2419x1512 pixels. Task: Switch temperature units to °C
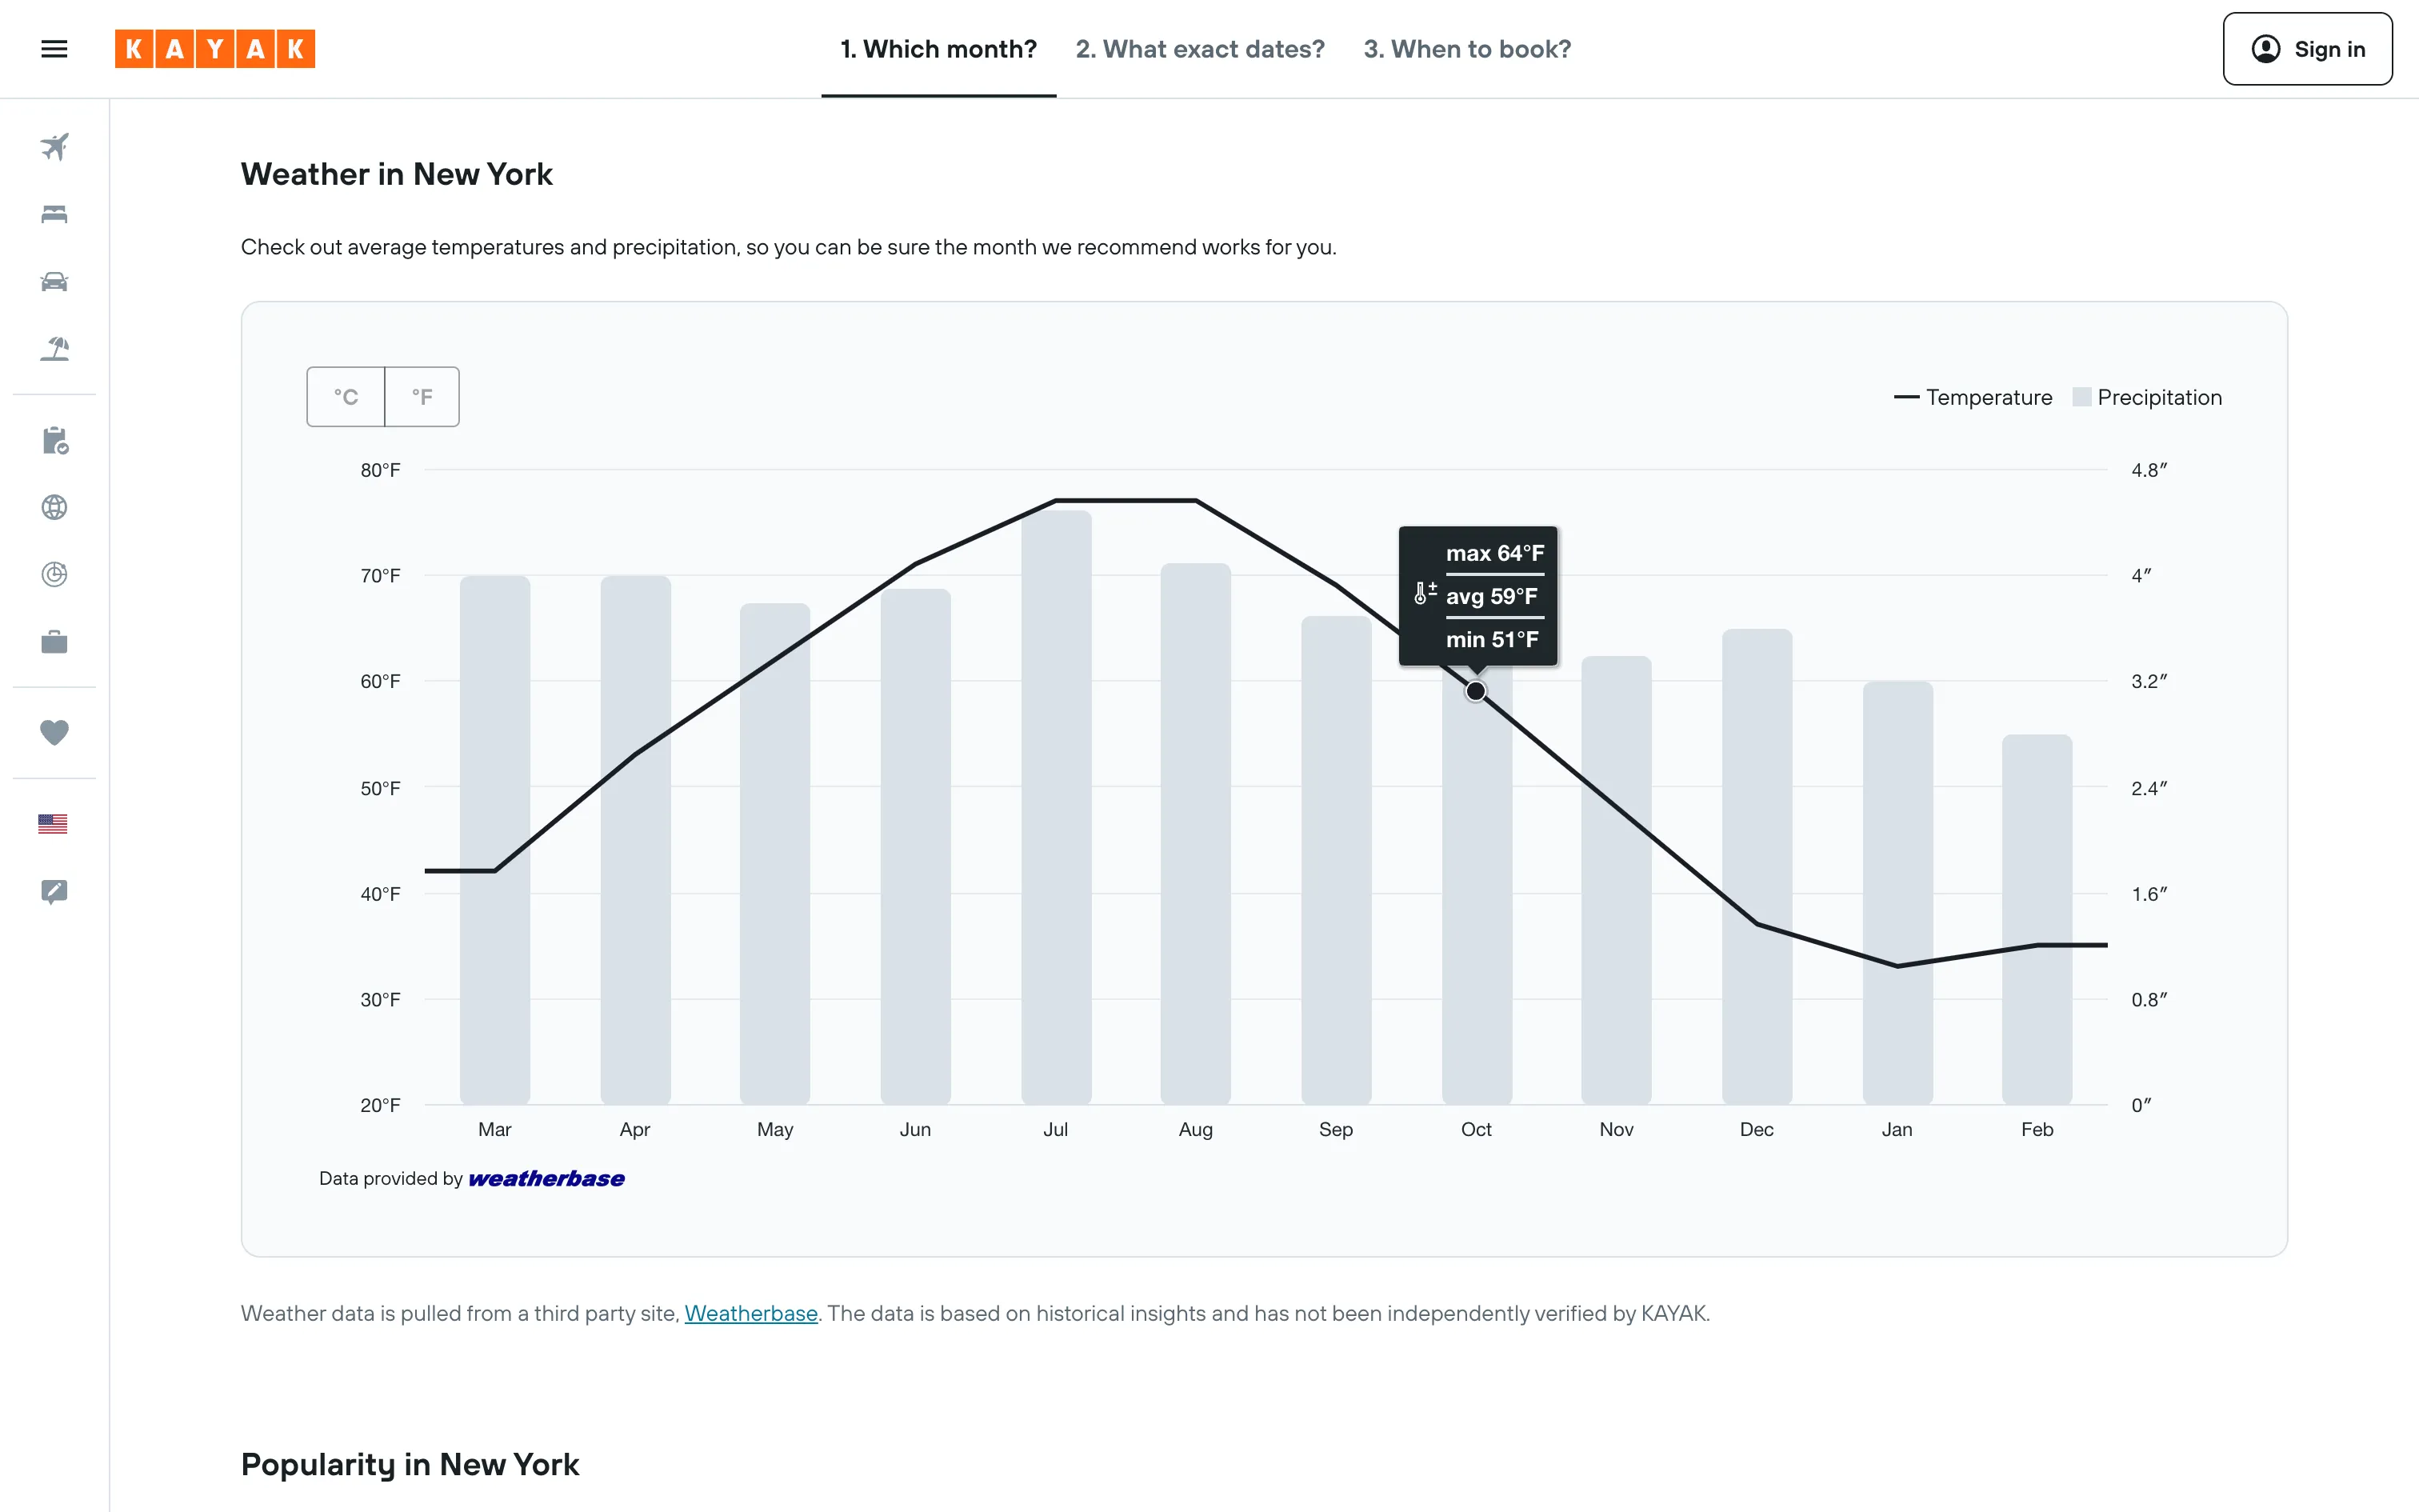coord(346,397)
